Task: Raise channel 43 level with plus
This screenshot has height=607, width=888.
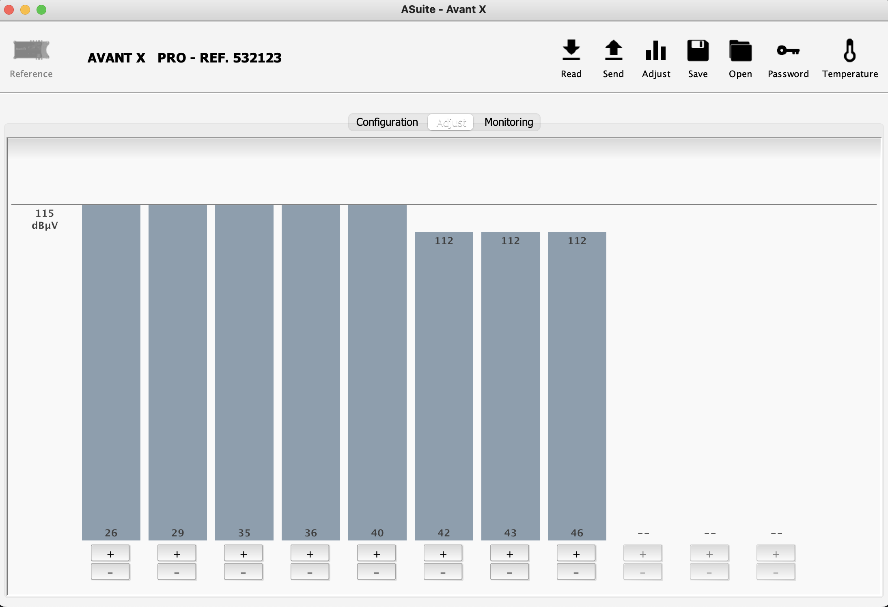Action: pyautogui.click(x=510, y=553)
